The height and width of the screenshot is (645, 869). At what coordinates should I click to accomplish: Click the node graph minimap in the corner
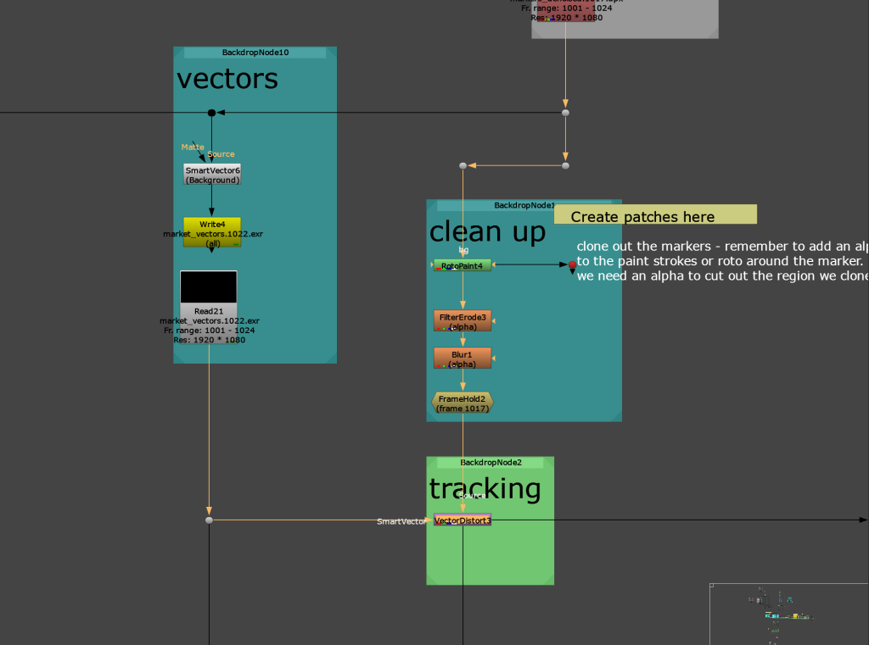point(789,614)
